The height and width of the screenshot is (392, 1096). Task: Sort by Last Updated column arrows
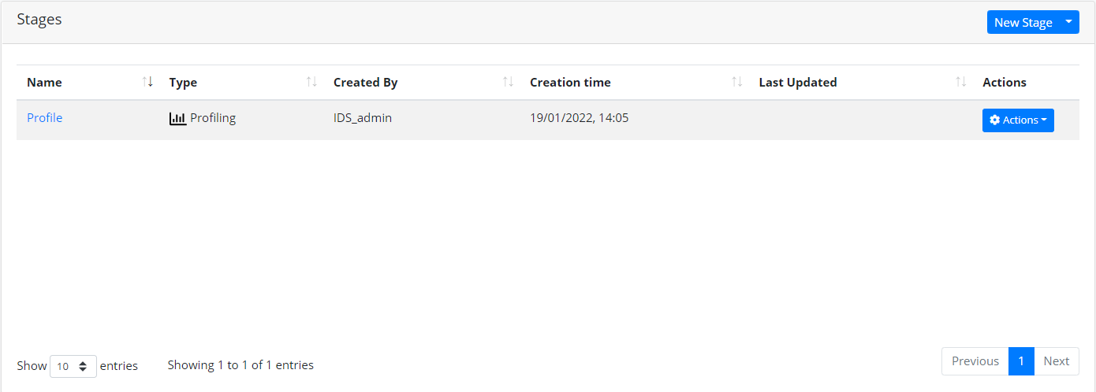[960, 82]
